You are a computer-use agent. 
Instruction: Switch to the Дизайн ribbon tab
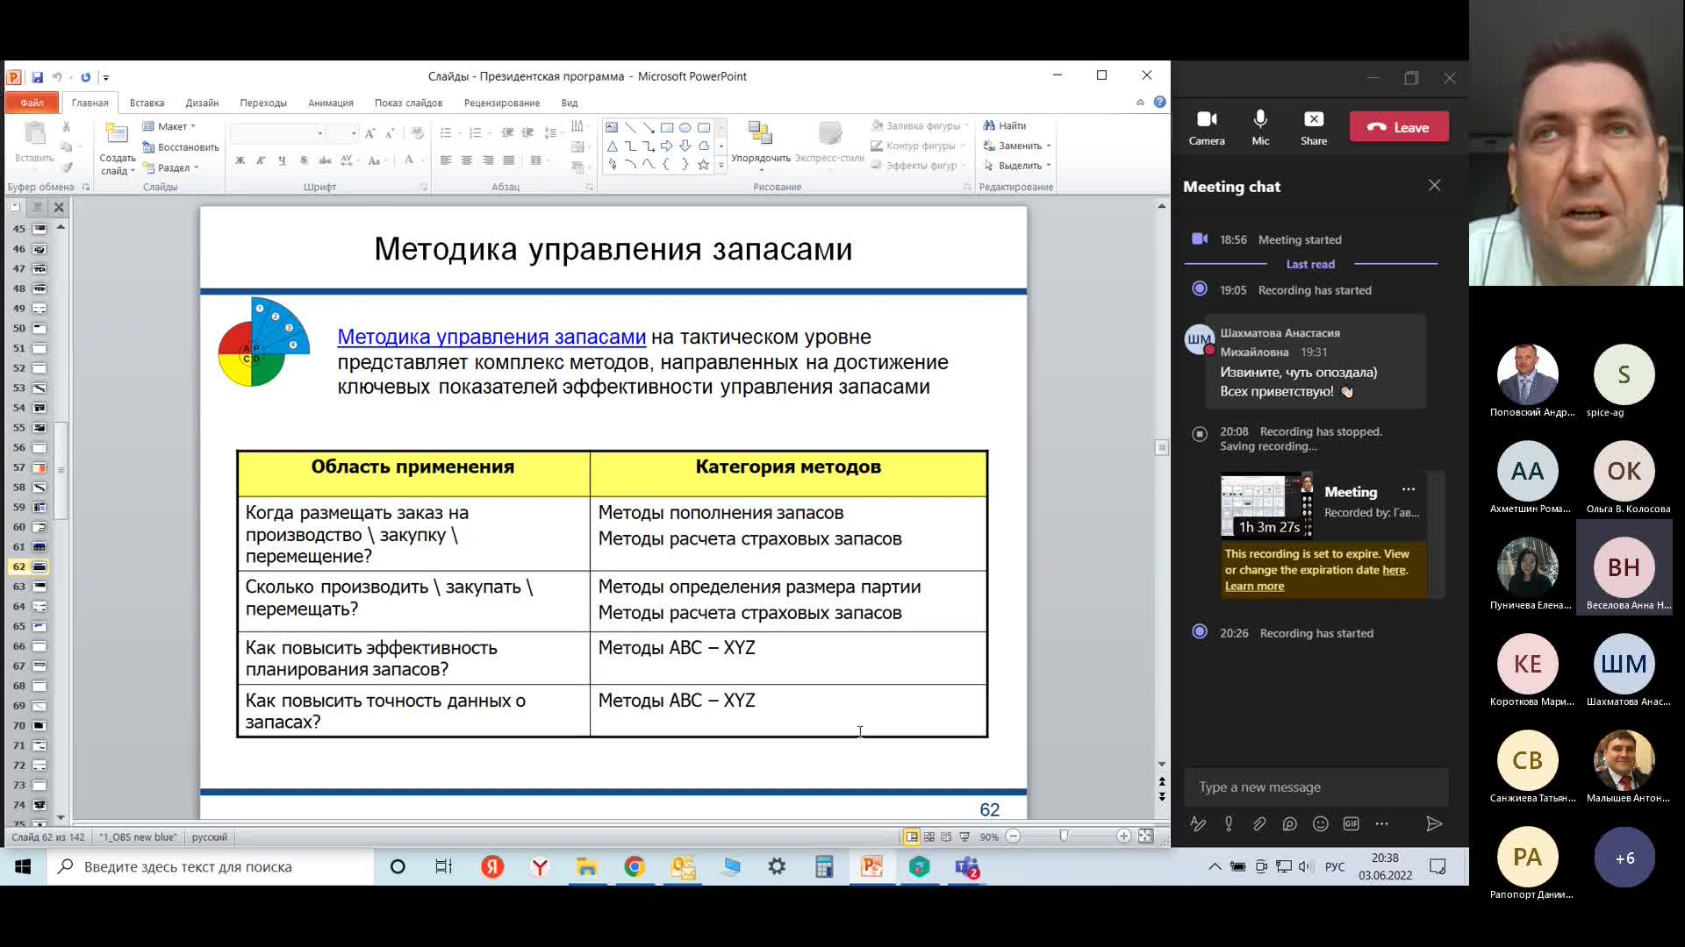click(x=202, y=103)
